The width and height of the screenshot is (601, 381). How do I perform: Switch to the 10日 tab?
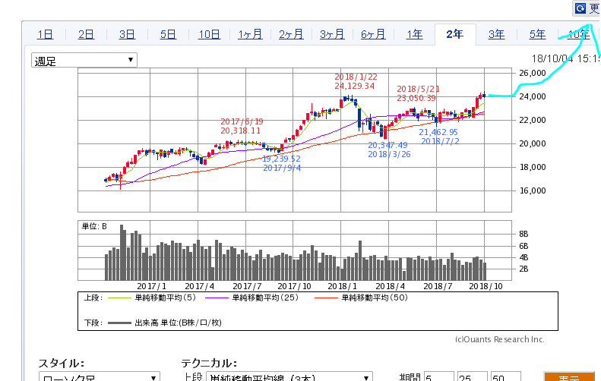209,34
